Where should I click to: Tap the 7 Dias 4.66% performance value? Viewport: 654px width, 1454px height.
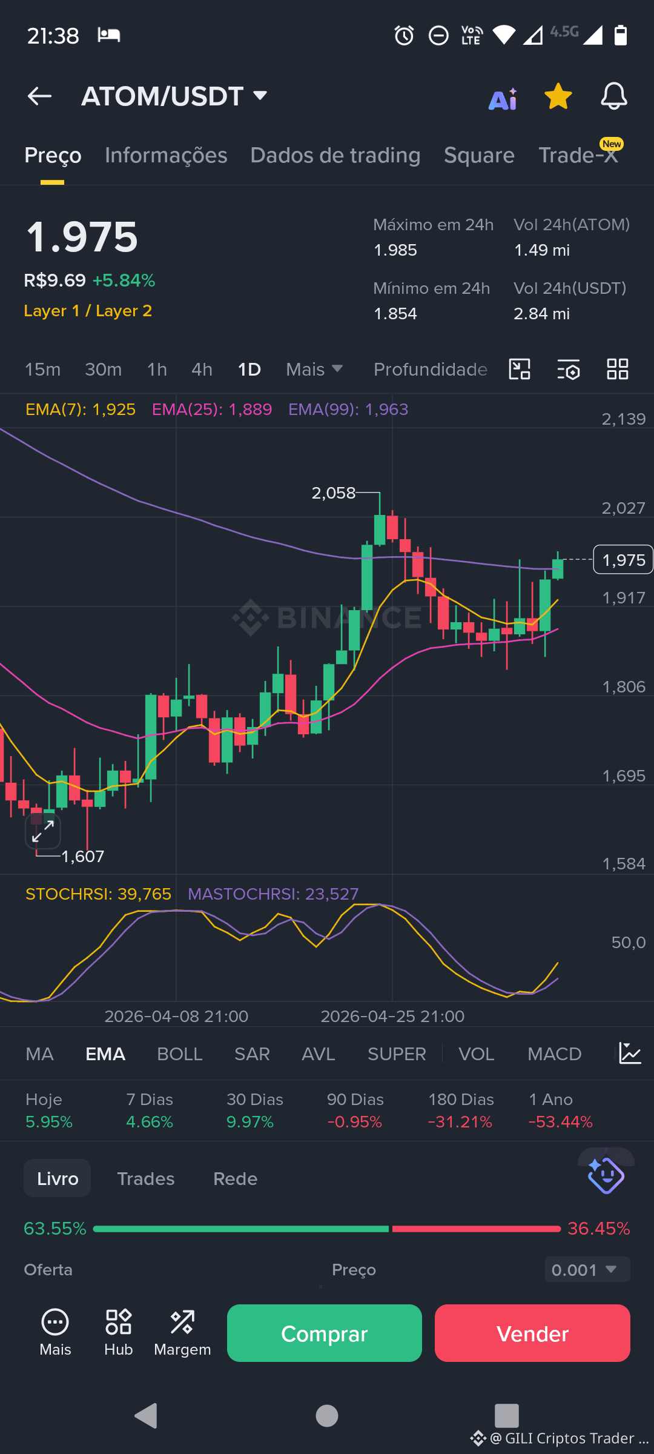click(x=150, y=1122)
